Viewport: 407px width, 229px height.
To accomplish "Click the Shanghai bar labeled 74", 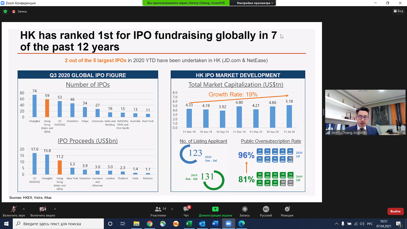I will tap(34, 106).
